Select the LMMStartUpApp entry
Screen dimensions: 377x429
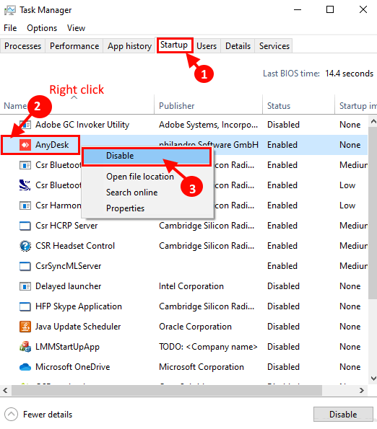[67, 347]
